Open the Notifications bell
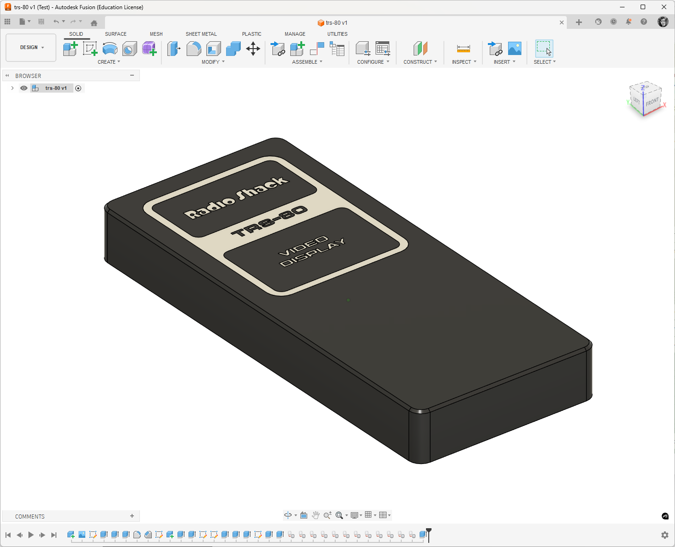Viewport: 675px width, 547px height. [x=629, y=22]
